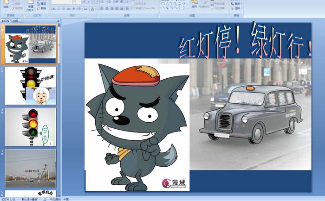Viewport: 325px width, 201px height.
Task: Select the freeform polygon shape
Action: pyautogui.click(x=163, y=8)
